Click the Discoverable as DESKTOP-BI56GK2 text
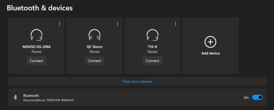This screenshot has width=274, height=110. (49, 100)
